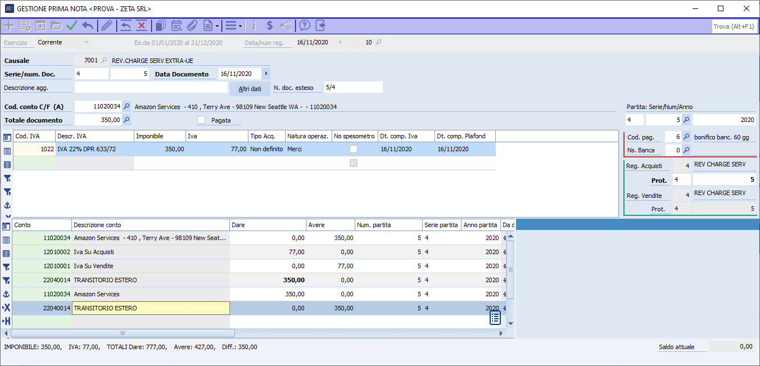The height and width of the screenshot is (366, 760).
Task: Click the paperclip attachments icon
Action: 192,25
